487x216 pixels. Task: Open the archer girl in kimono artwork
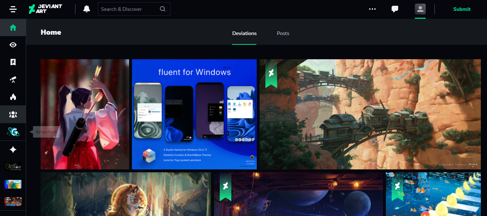pyautogui.click(x=85, y=114)
